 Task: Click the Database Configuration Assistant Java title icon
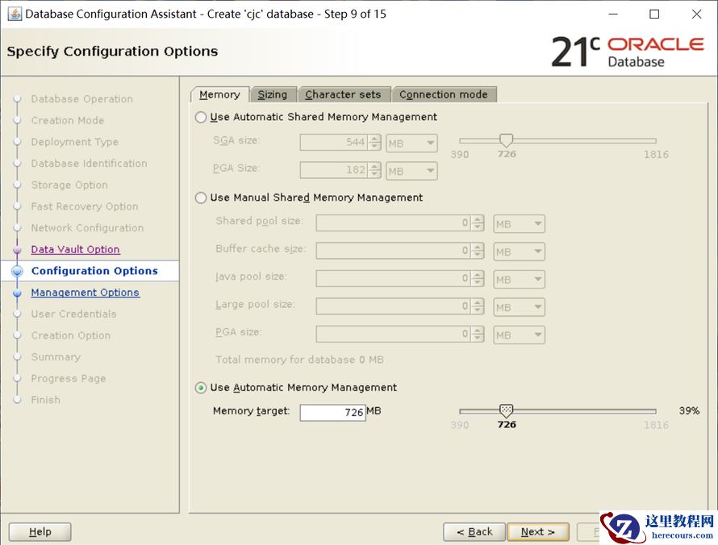[x=15, y=15]
